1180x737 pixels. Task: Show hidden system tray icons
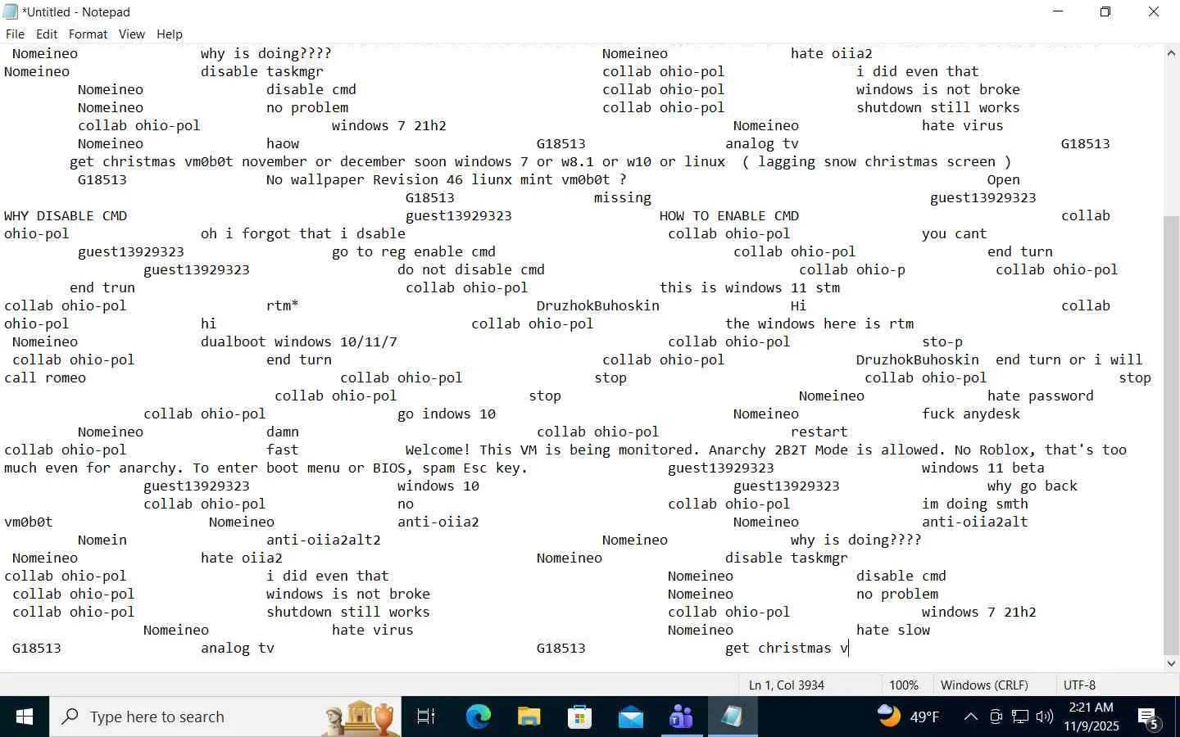[971, 717]
